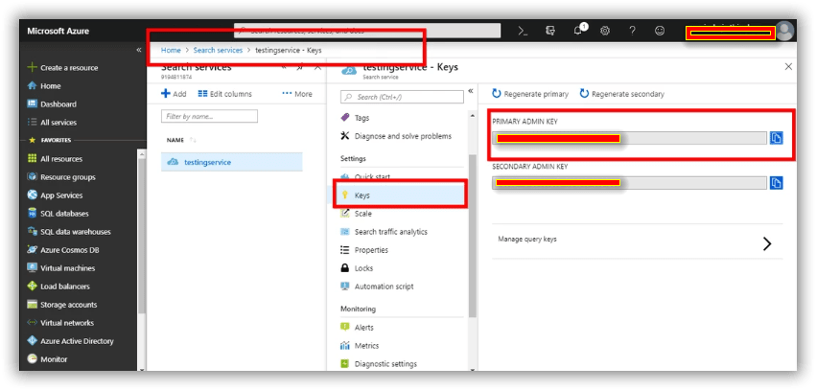Open Load balancers

pos(58,286)
